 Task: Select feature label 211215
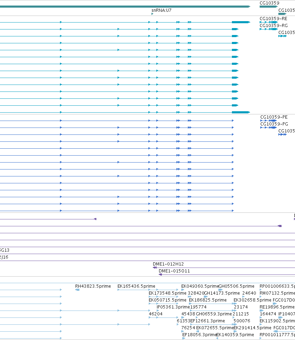[x=241, y=314]
